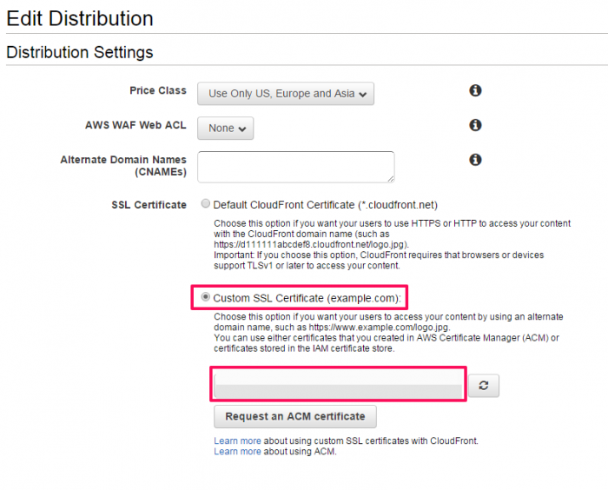Click the Default CloudFront Certificate label text

326,205
